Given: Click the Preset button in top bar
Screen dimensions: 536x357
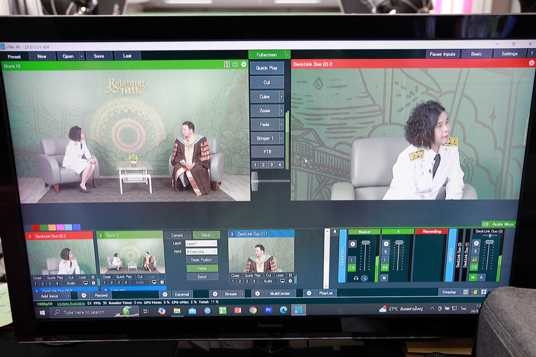Looking at the screenshot, I should coord(14,57).
